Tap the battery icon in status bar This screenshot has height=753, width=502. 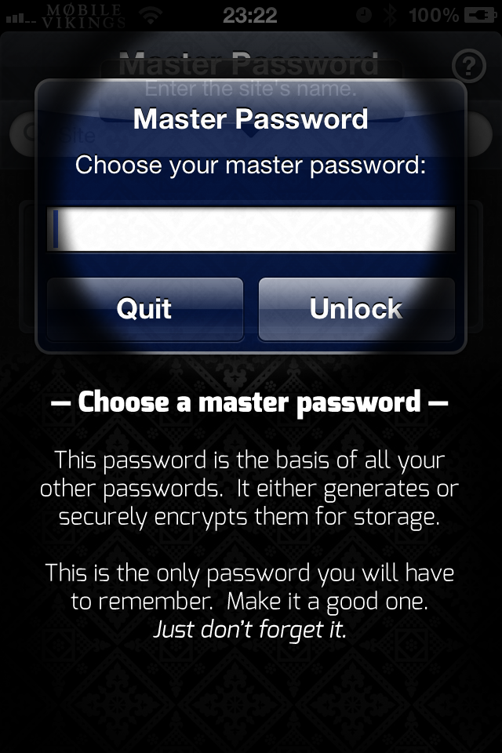coord(480,16)
